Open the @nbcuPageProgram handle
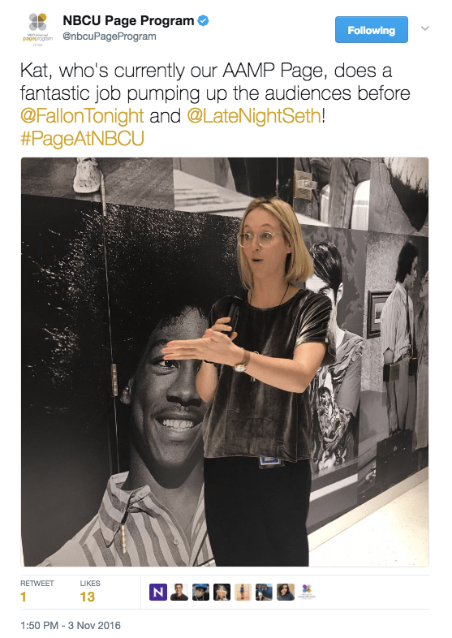This screenshot has width=452, height=638. click(109, 37)
